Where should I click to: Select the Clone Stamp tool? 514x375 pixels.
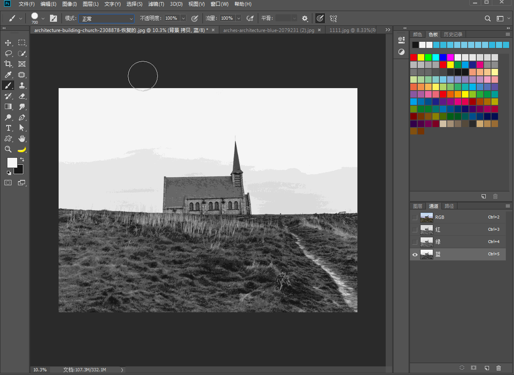(22, 85)
